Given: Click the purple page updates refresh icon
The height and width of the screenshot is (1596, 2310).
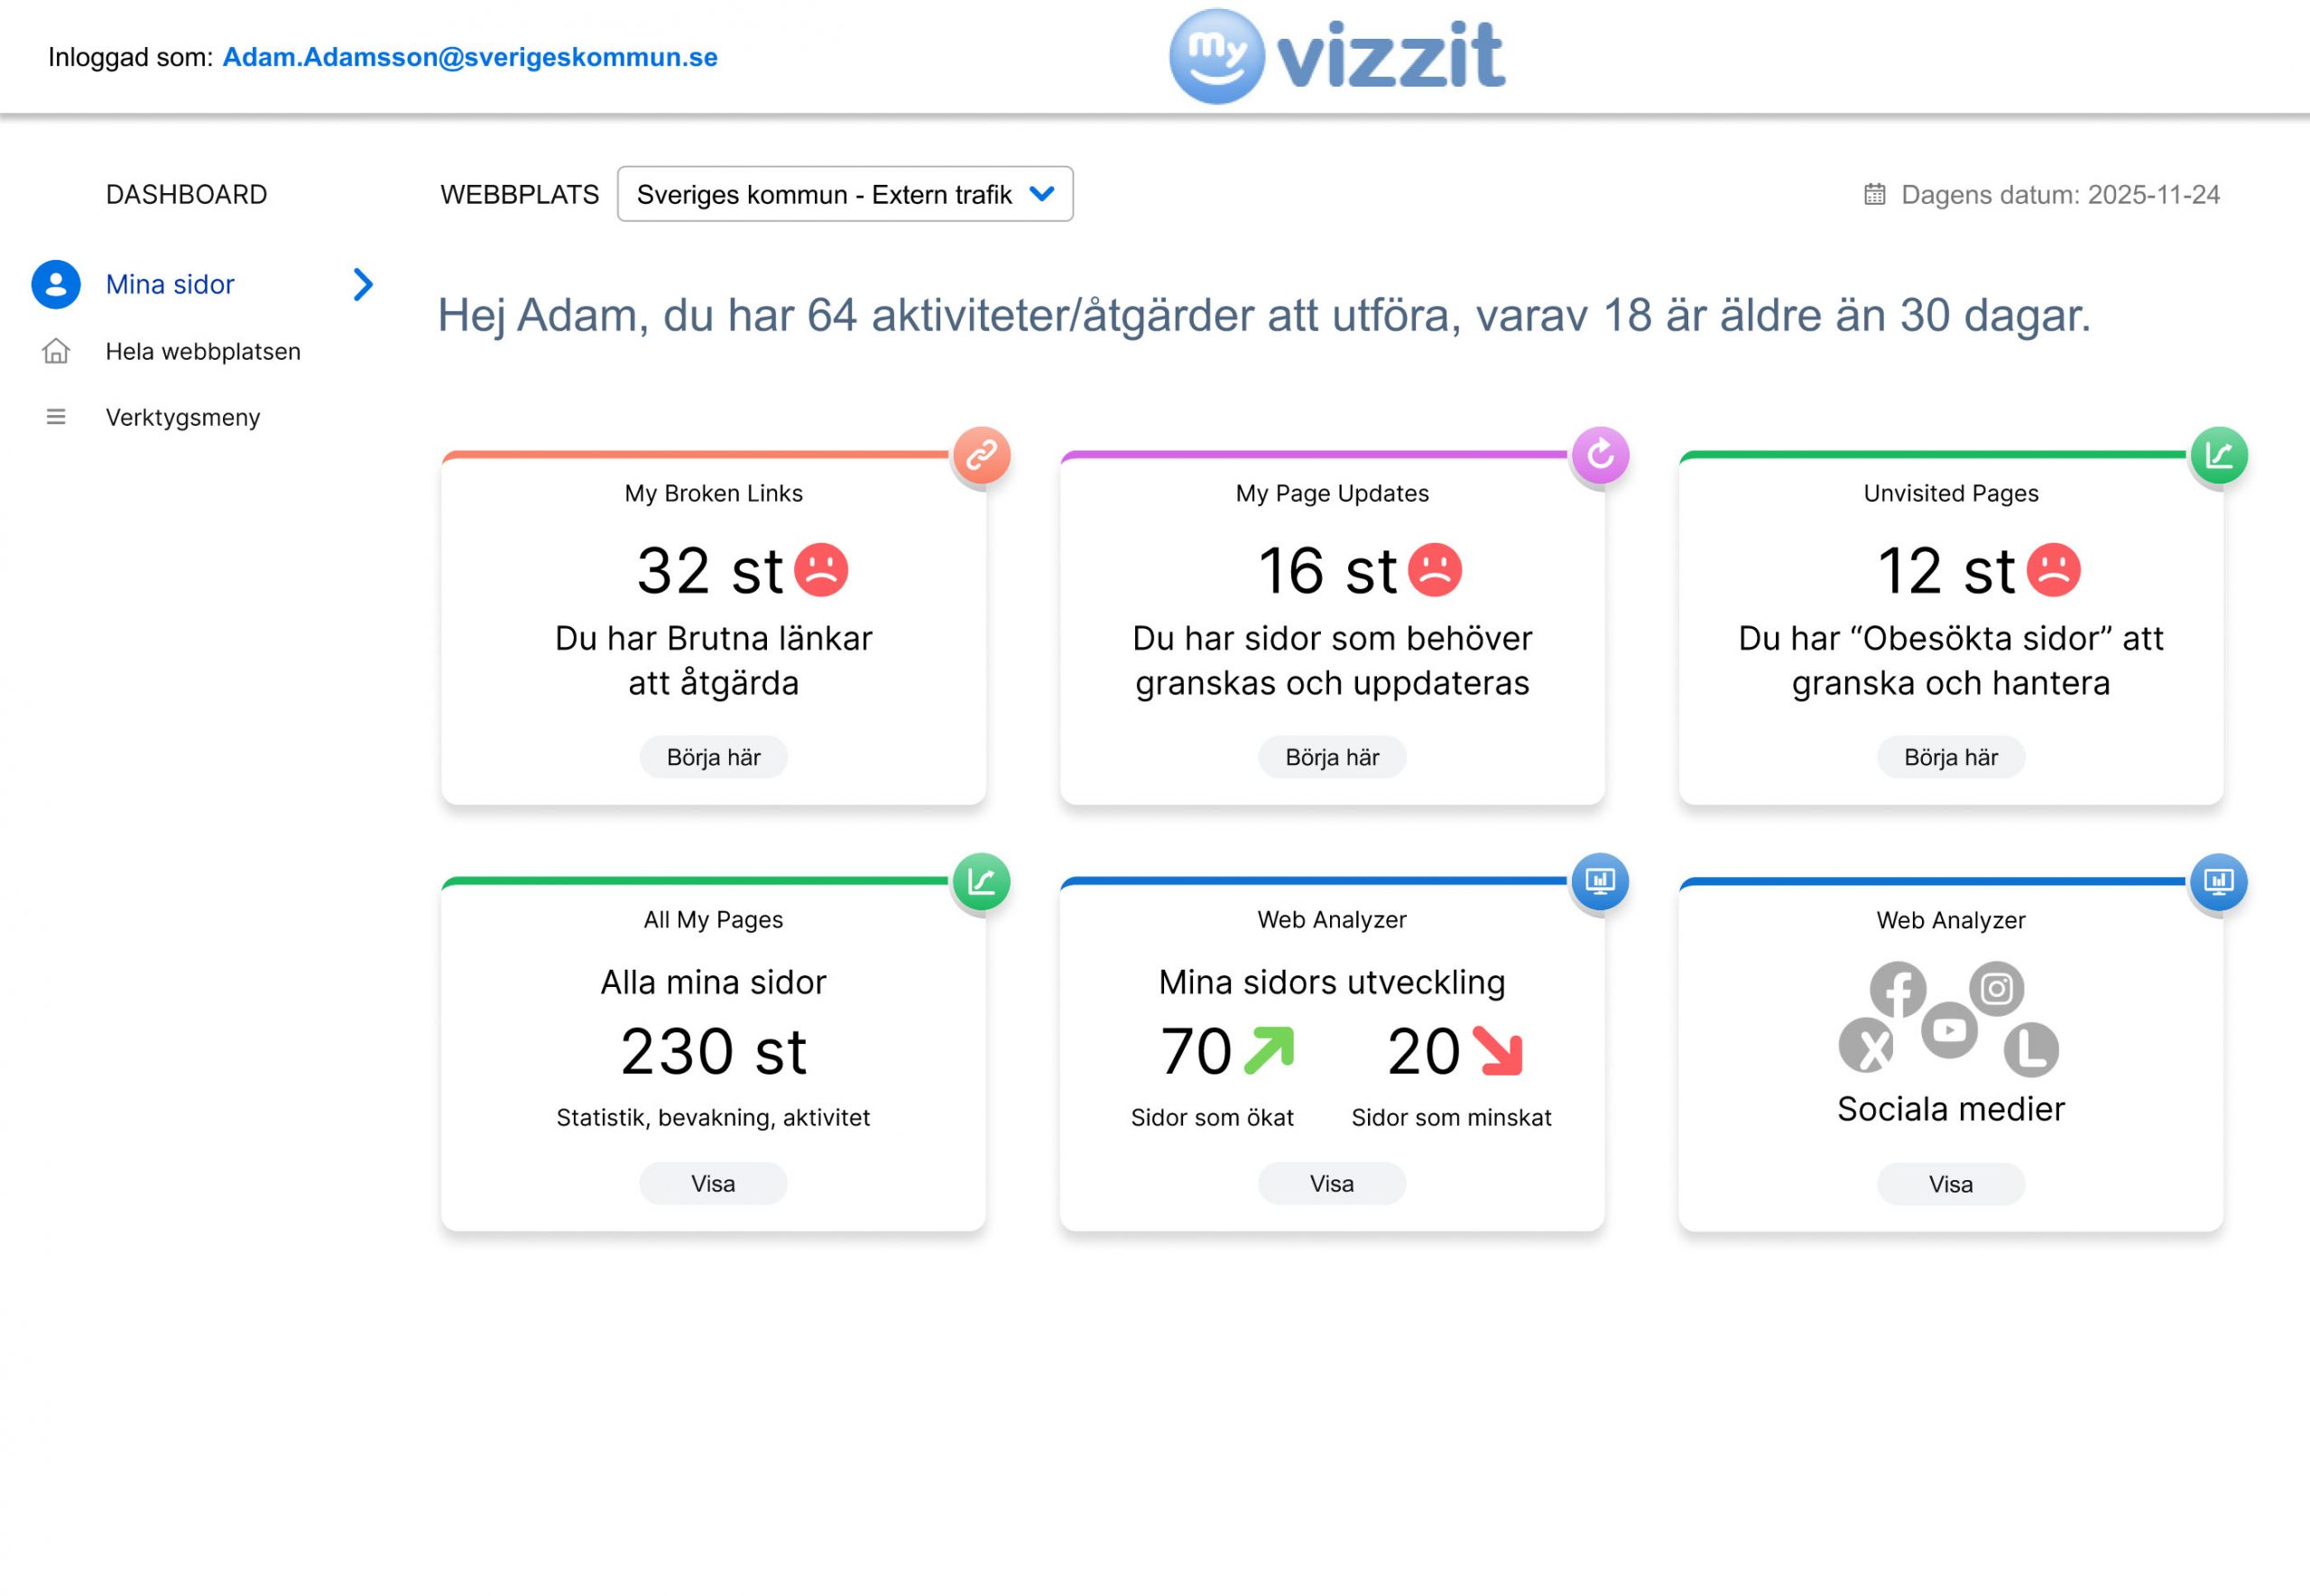Looking at the screenshot, I should coord(1600,455).
